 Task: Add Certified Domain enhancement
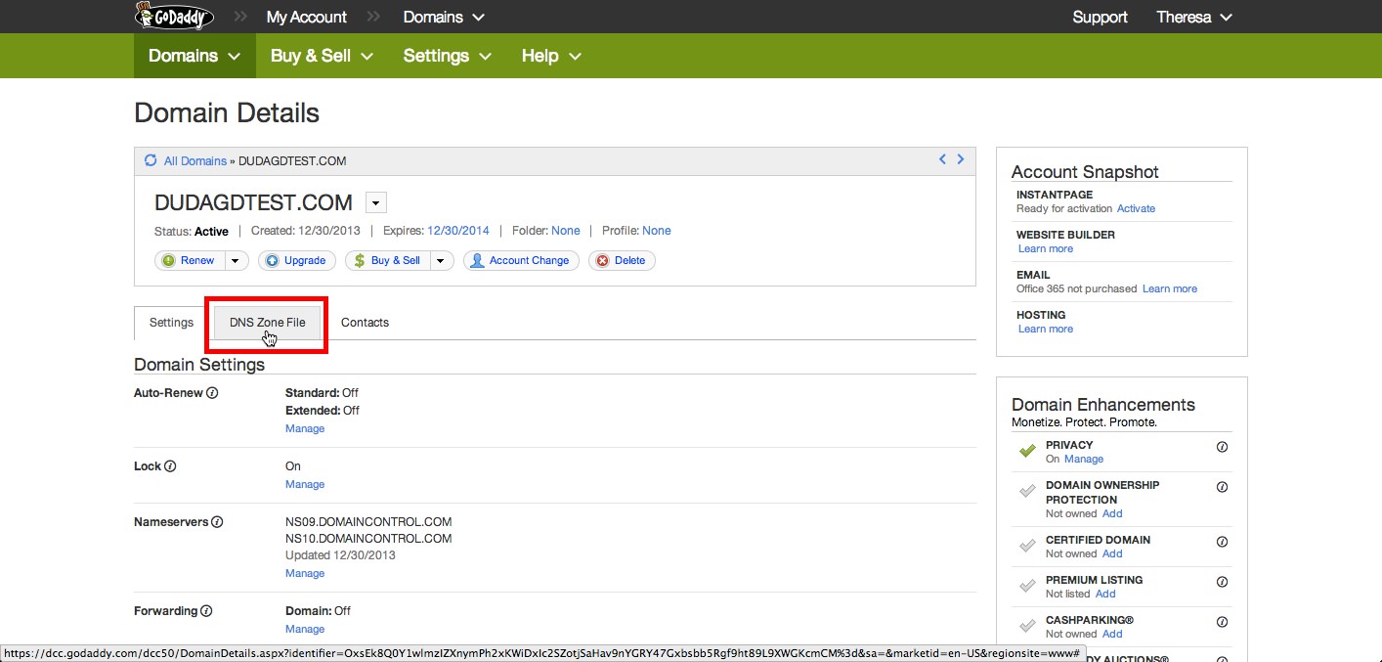[x=1112, y=553]
